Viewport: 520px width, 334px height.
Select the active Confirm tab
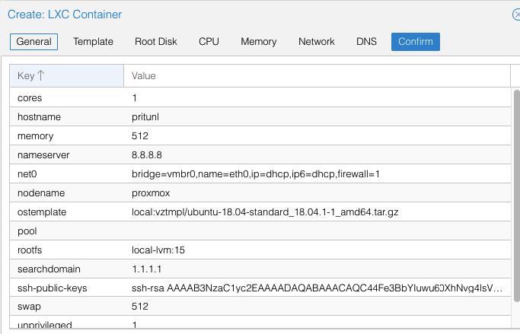pos(416,42)
